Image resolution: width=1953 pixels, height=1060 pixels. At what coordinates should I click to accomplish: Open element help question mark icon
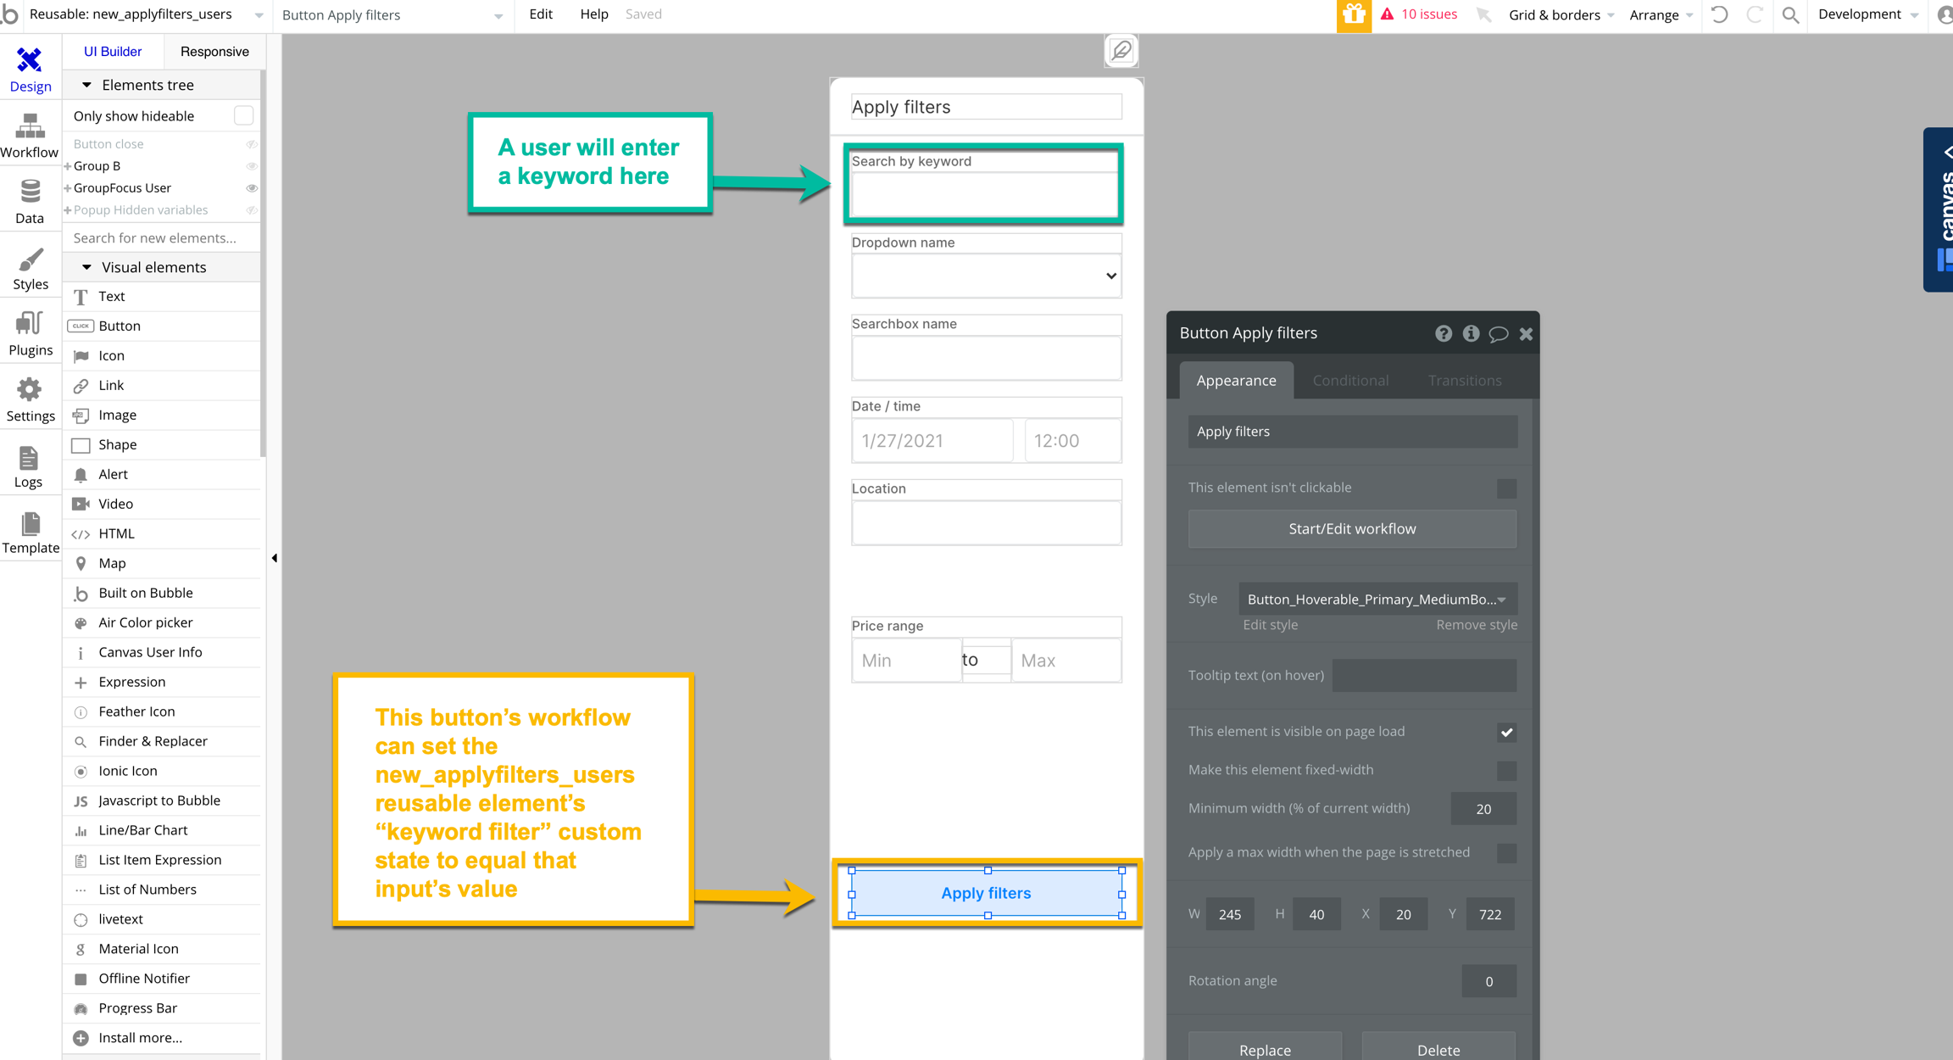1443,333
